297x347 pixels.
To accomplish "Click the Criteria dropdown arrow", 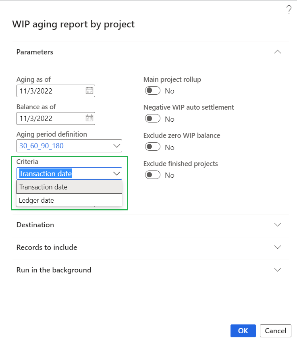I will 117,174.
